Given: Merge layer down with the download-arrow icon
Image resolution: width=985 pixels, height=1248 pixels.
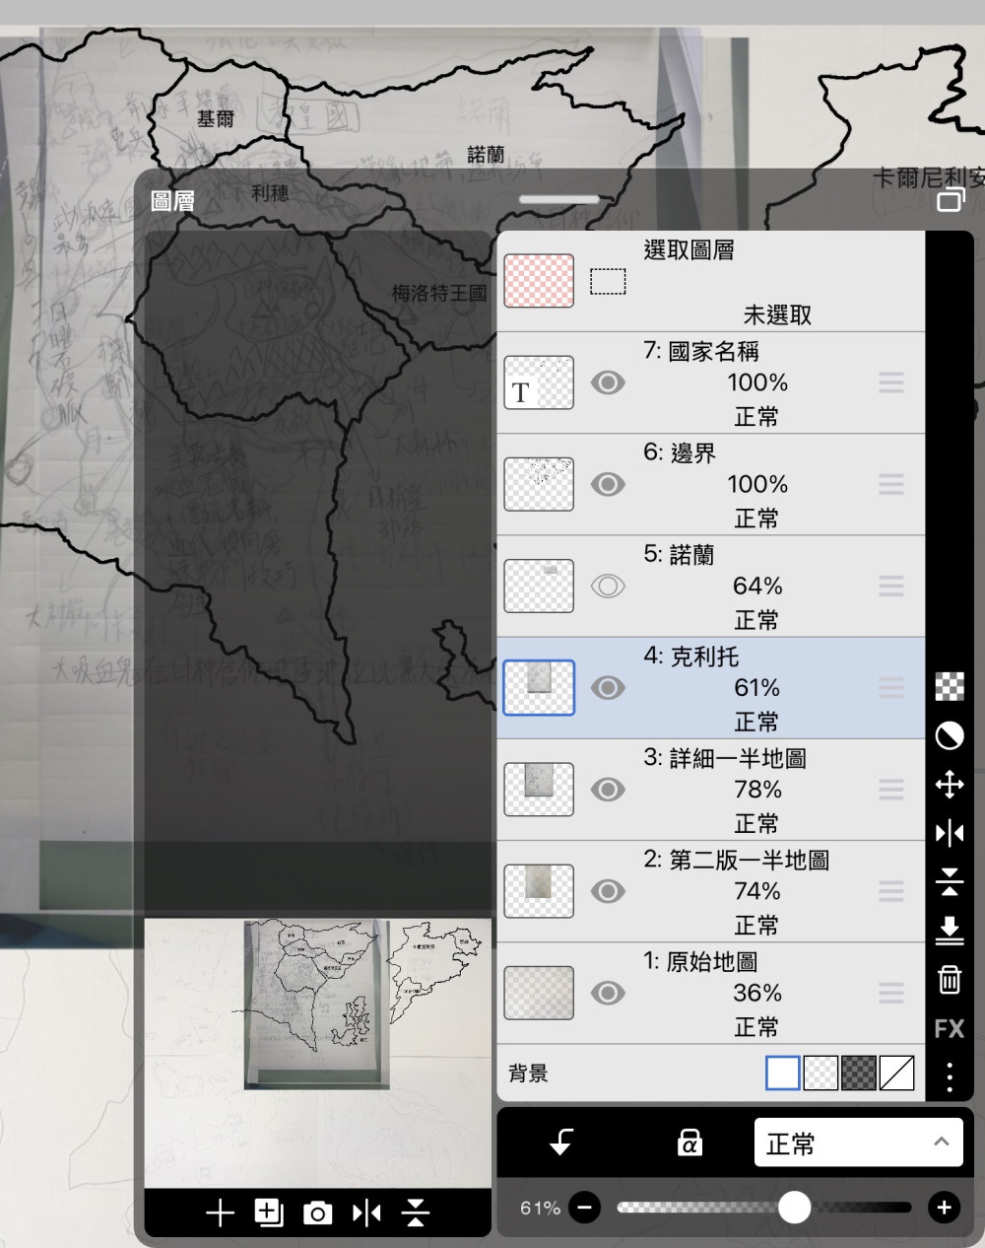Looking at the screenshot, I should [950, 930].
